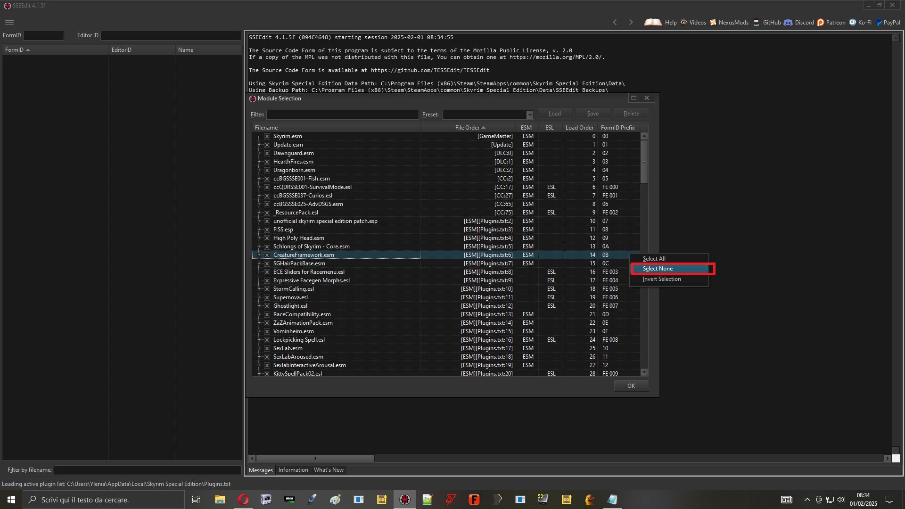The height and width of the screenshot is (509, 905).
Task: Open the PayPal link
Action: 888,22
